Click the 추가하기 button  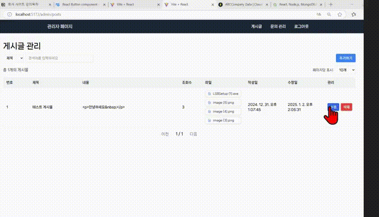(346, 58)
